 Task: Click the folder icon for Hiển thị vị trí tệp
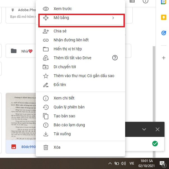pyautogui.click(x=46, y=49)
